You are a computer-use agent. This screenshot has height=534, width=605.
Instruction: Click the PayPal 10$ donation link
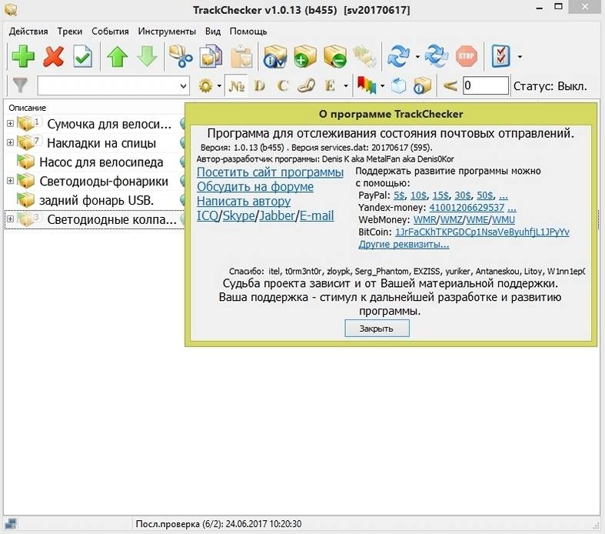coord(418,195)
